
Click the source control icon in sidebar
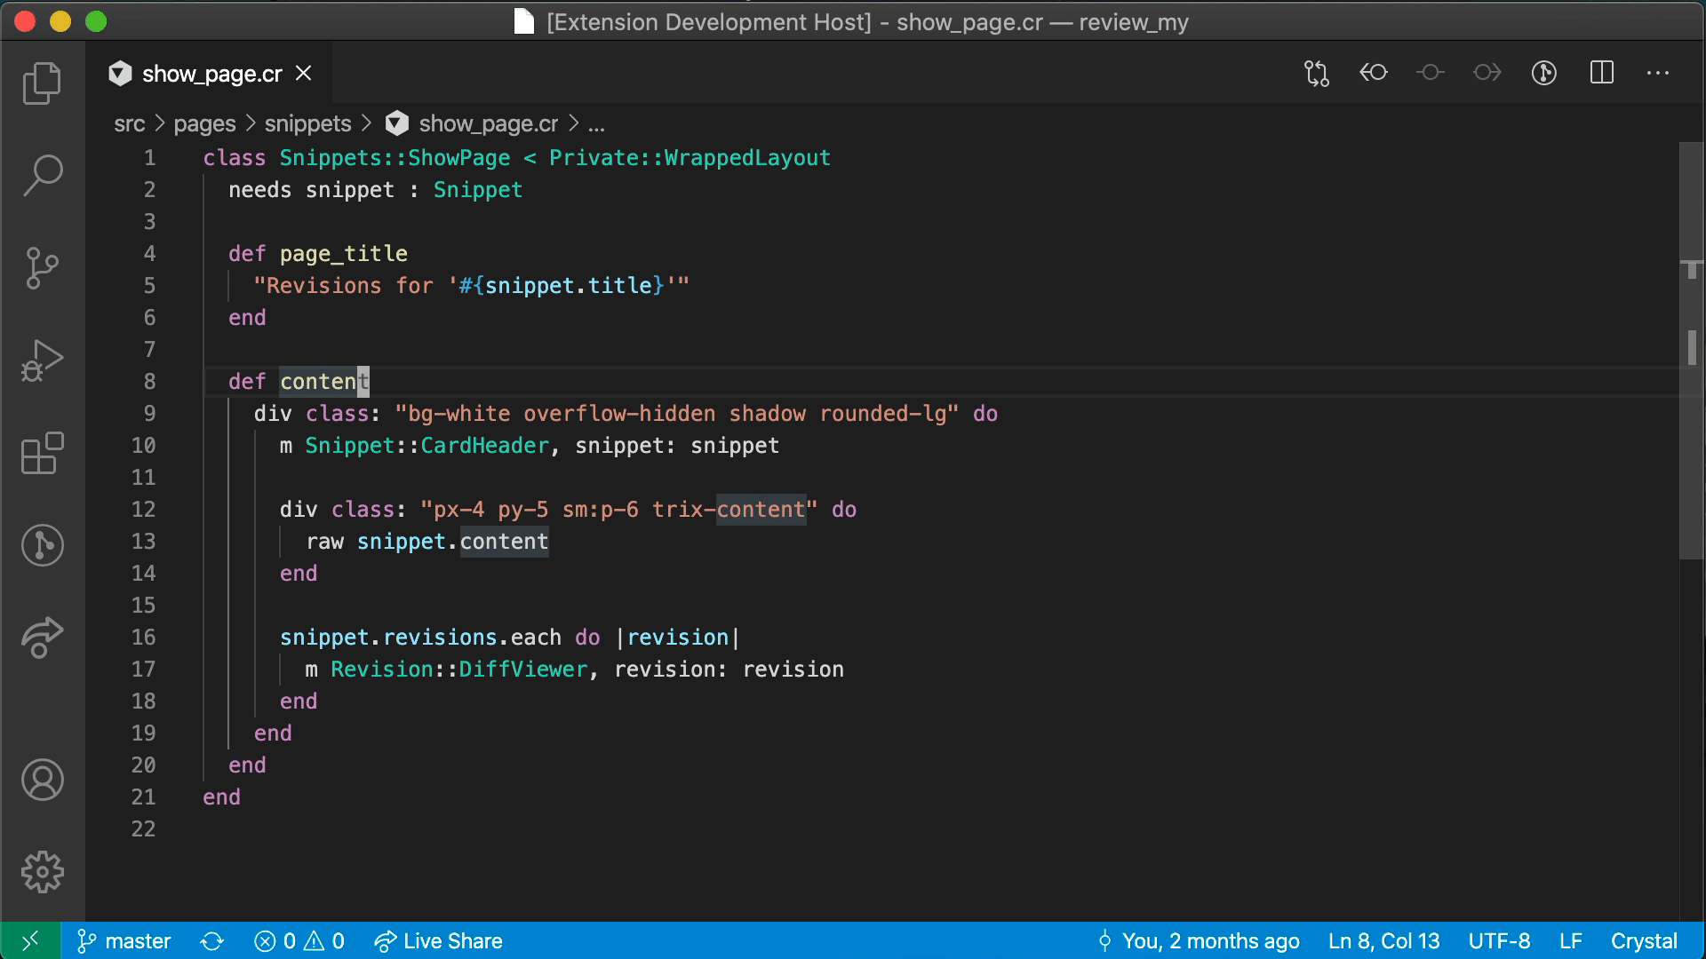(42, 266)
